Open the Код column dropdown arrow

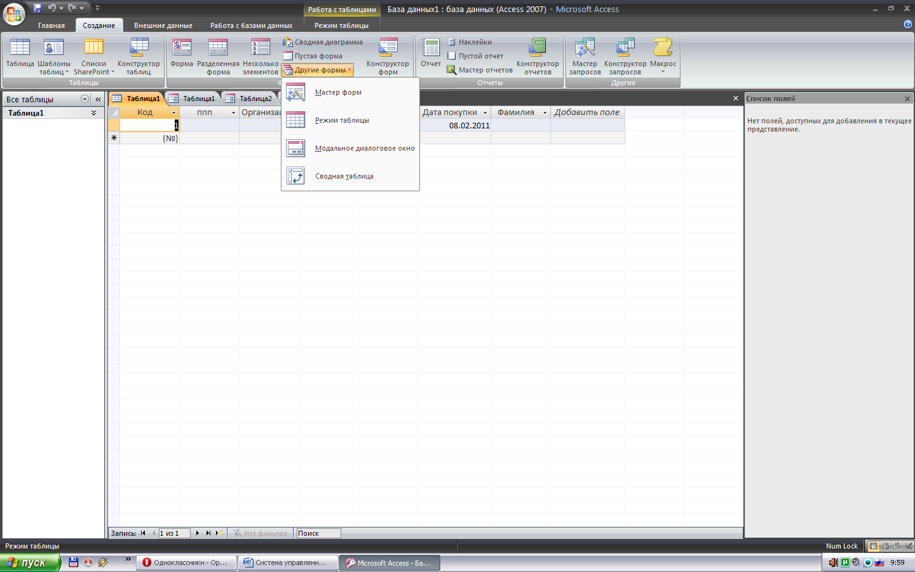[x=173, y=112]
